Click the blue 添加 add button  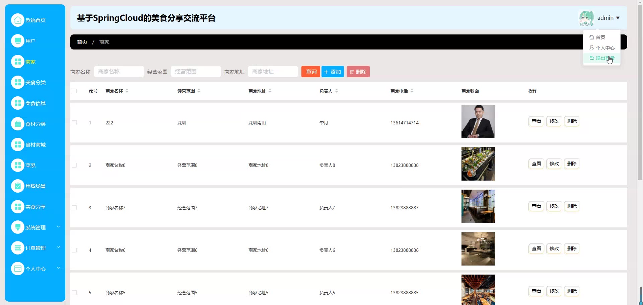tap(333, 72)
